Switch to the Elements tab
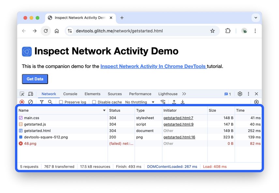Viewport: 279px width, 193px height. point(92,94)
